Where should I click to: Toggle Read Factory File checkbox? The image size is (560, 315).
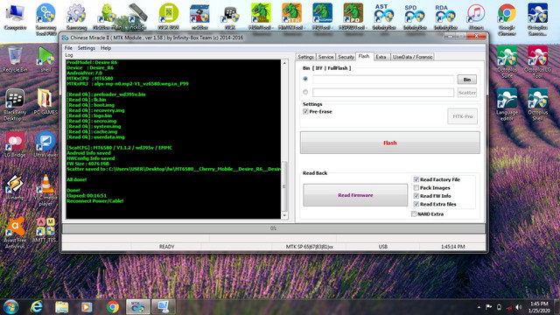416,179
